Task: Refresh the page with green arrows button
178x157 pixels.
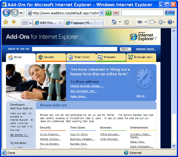Action: [108, 13]
